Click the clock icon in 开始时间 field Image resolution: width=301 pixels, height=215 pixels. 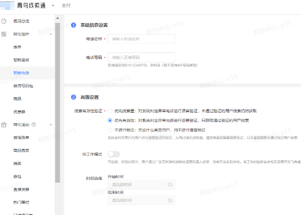[x=170, y=184]
